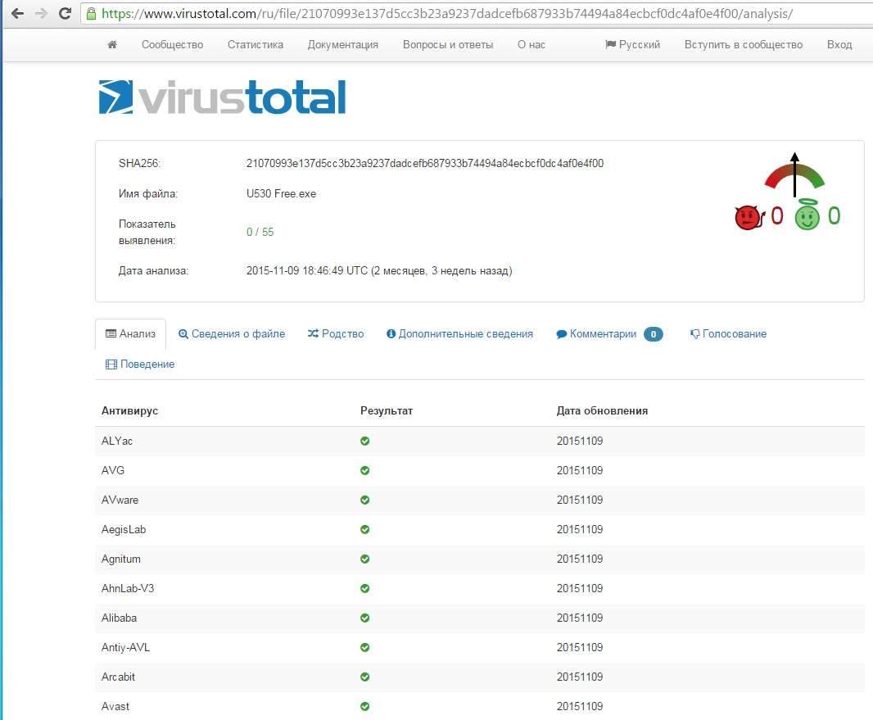The image size is (873, 720).
Task: Click the ALYac antivirus name
Action: tap(117, 441)
